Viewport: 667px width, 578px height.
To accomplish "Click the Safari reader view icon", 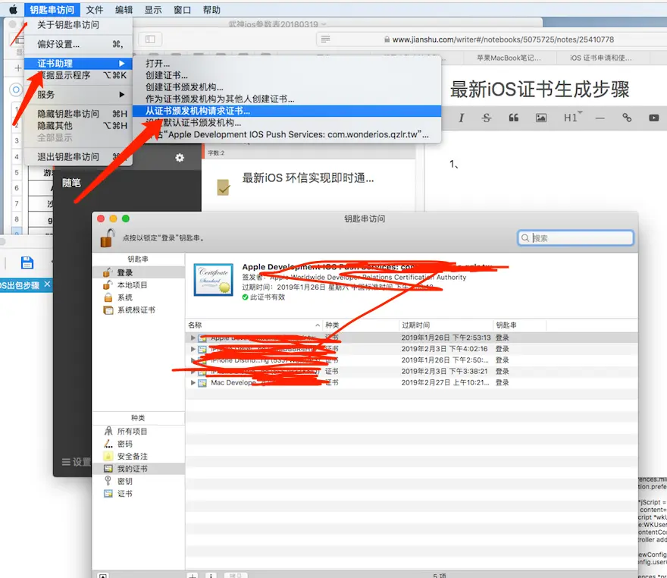I will [325, 39].
